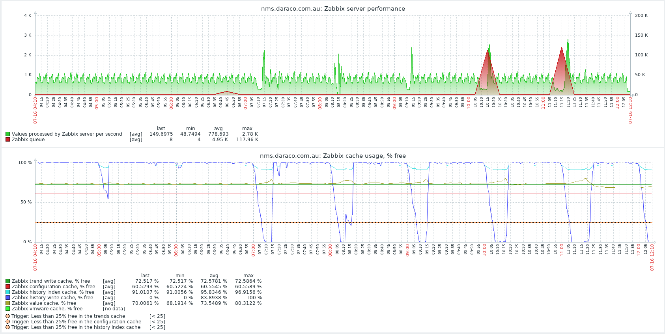Select the dark green trend write cache swatch
Screen dimensions: 665x334
point(7,281)
